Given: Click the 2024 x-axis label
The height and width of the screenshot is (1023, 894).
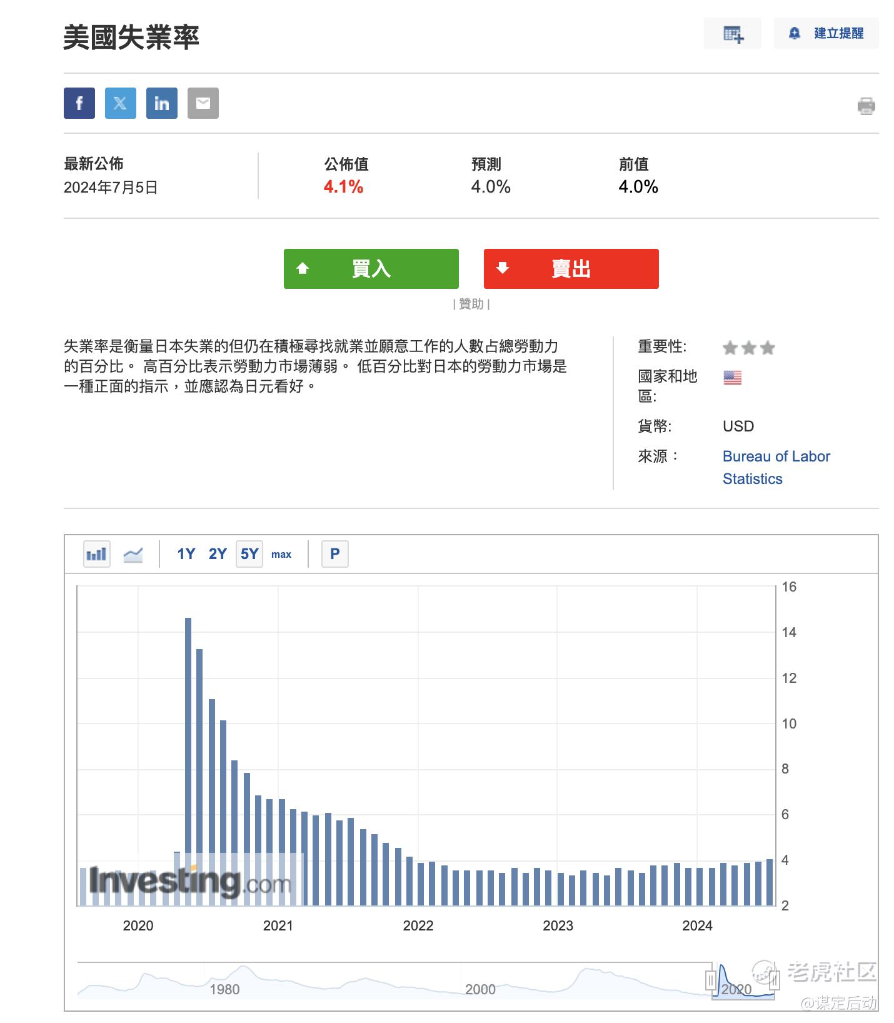Looking at the screenshot, I should pyautogui.click(x=697, y=925).
